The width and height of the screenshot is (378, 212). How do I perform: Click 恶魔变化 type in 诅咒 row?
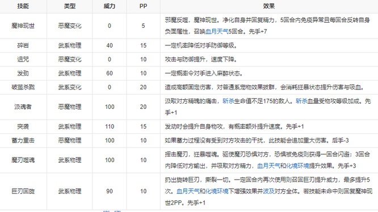click(70, 60)
